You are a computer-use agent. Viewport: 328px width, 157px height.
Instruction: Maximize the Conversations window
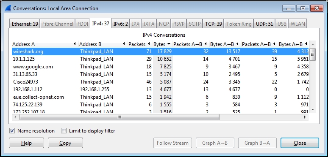303,8
